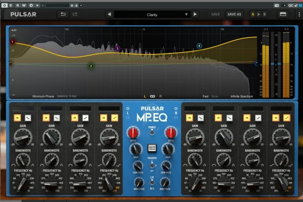The image size is (303, 202).
Task: Select EQ node 4 on the graph
Action: click(199, 46)
